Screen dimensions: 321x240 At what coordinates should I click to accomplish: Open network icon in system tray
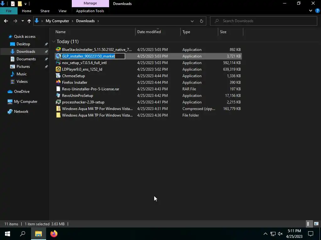273,234
